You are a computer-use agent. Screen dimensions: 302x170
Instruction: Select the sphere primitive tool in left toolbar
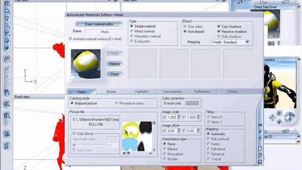(7, 11)
